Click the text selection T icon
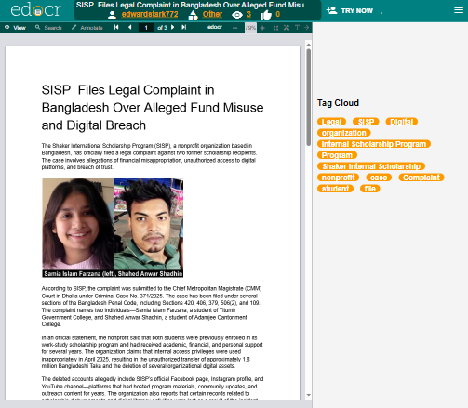The image size is (468, 408). (297, 28)
